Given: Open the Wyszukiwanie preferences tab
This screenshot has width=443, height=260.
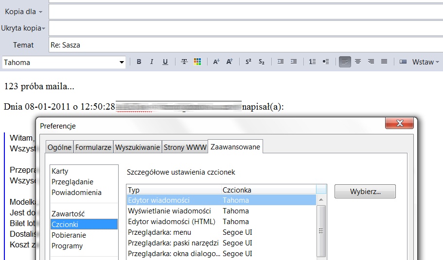Looking at the screenshot, I should (x=138, y=147).
